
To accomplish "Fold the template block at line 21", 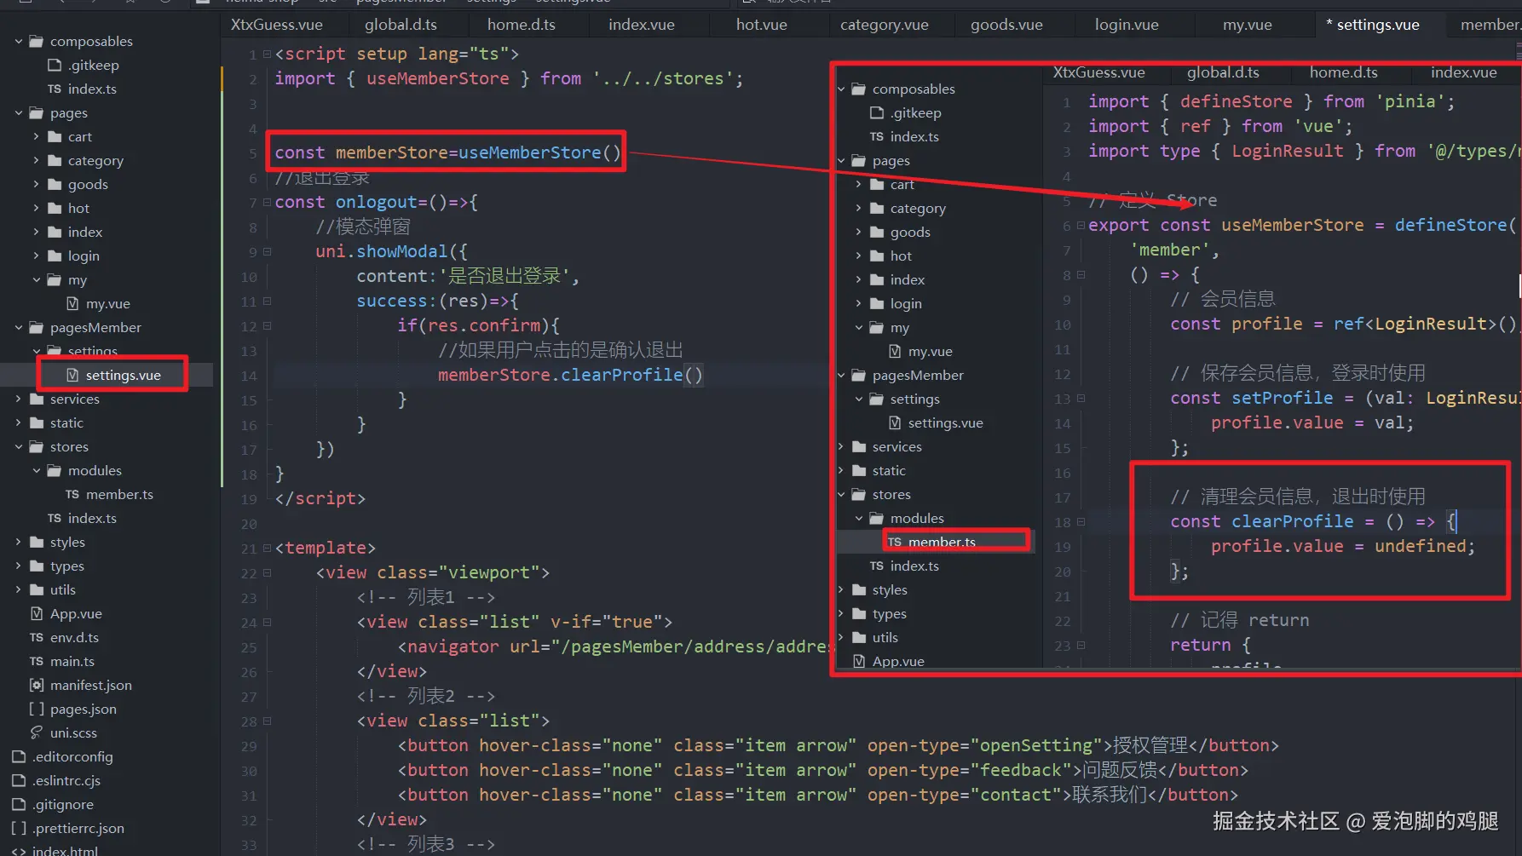I will pyautogui.click(x=267, y=549).
